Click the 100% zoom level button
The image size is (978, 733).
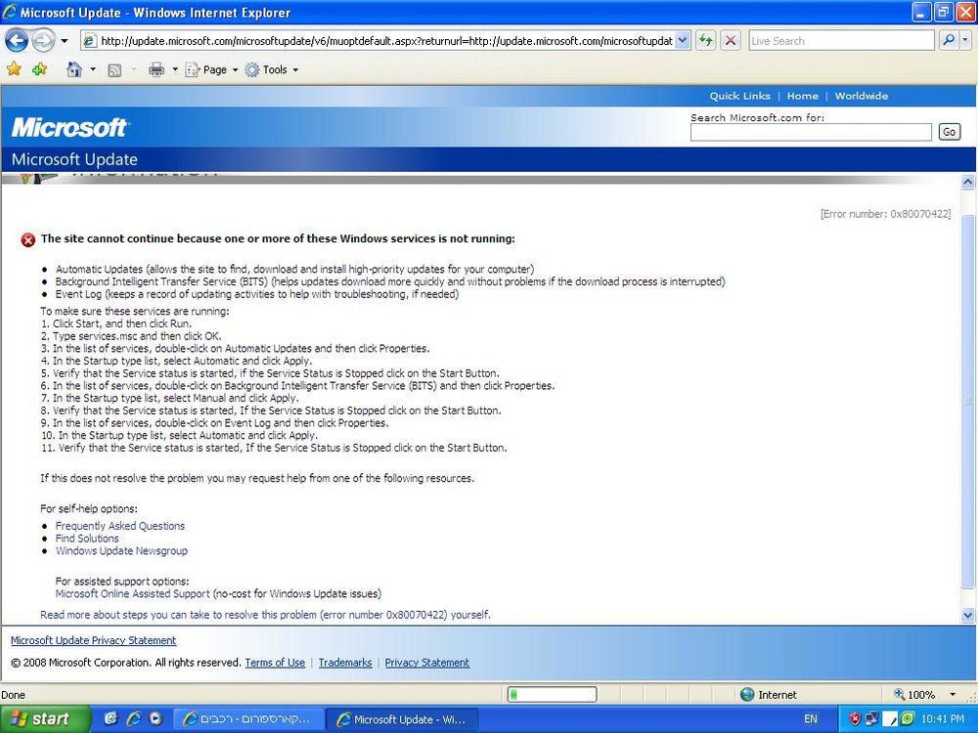coord(915,694)
